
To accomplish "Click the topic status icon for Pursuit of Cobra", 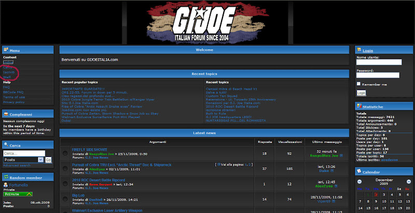I will (x=65, y=168).
